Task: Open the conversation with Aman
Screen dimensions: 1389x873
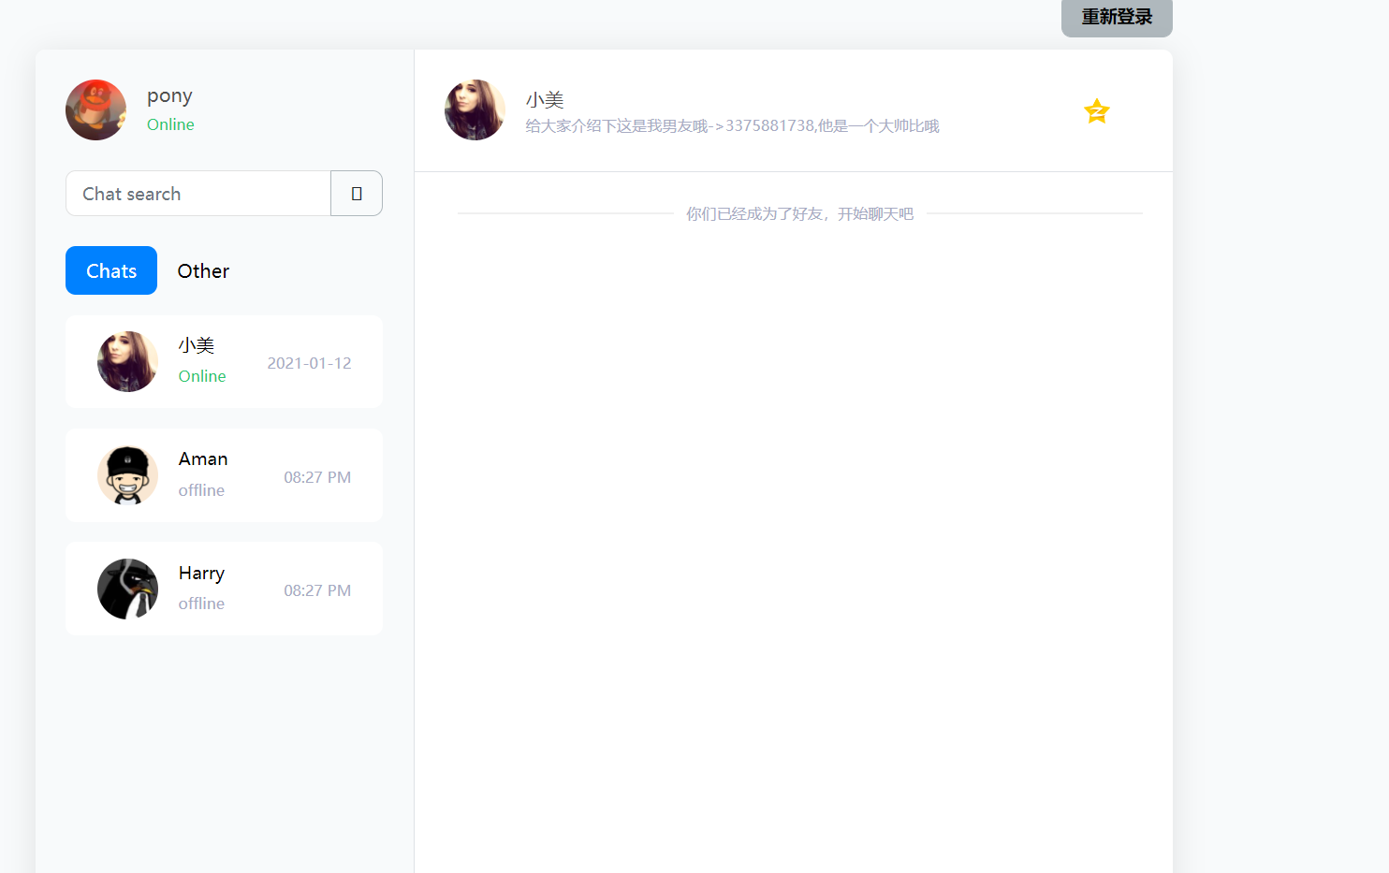Action: [x=224, y=474]
